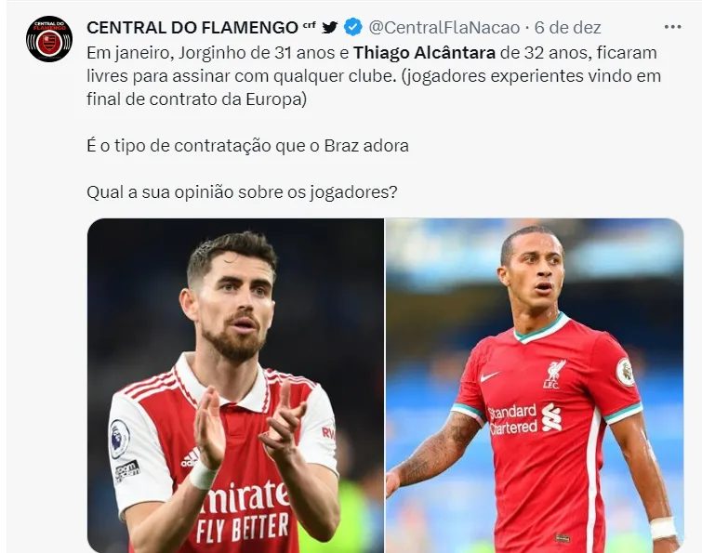Open the three-dots tweet options menu
This screenshot has width=702, height=553.
tap(672, 27)
